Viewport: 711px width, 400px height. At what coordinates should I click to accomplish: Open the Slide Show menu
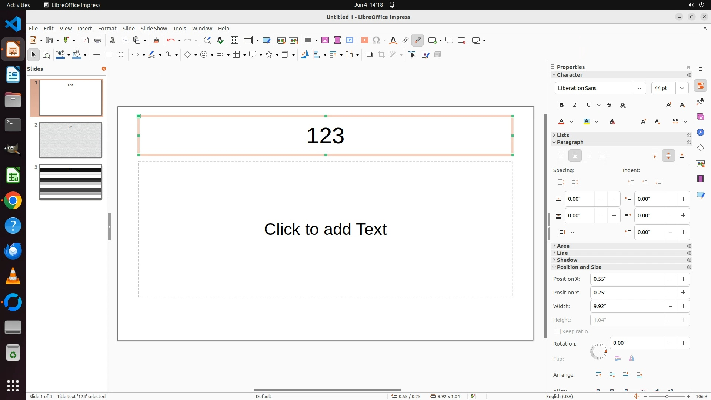click(154, 29)
